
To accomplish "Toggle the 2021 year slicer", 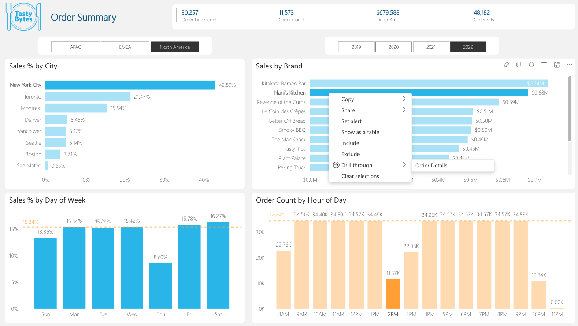I will click(431, 47).
